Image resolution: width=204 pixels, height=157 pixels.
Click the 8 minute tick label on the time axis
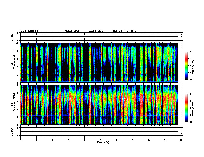(149, 140)
